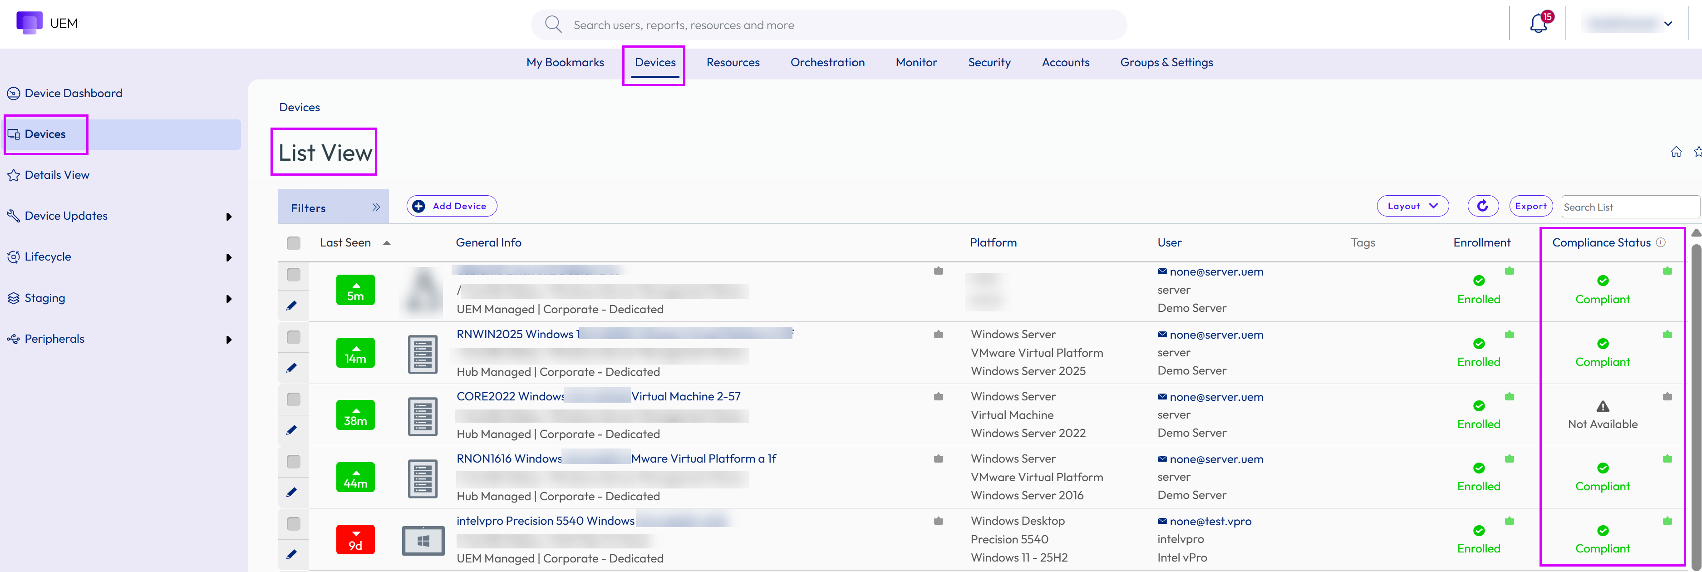The height and width of the screenshot is (572, 1702).
Task: Sort by the Platform column header
Action: (993, 242)
